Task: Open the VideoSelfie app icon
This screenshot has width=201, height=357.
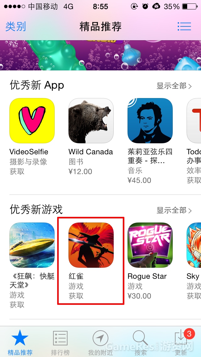Action: pyautogui.click(x=32, y=121)
